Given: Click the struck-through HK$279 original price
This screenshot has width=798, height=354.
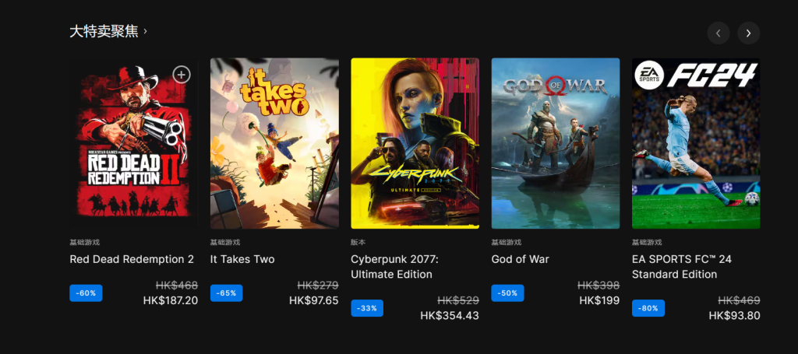Looking at the screenshot, I should [x=318, y=286].
